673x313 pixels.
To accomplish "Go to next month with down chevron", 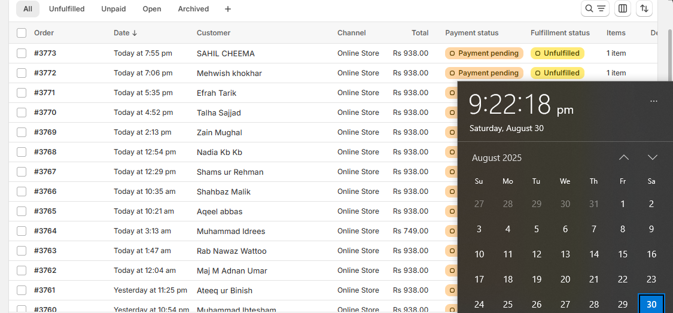I will point(652,157).
